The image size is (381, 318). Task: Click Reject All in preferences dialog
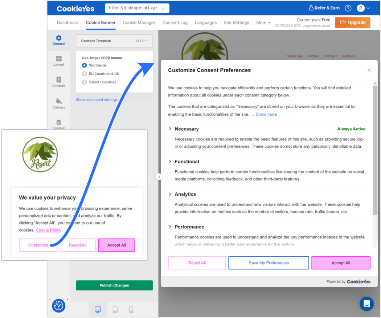[197, 263]
